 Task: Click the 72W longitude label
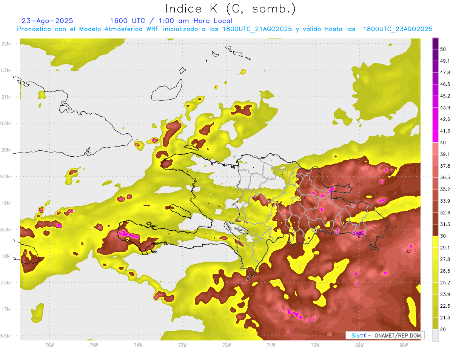(226, 345)
